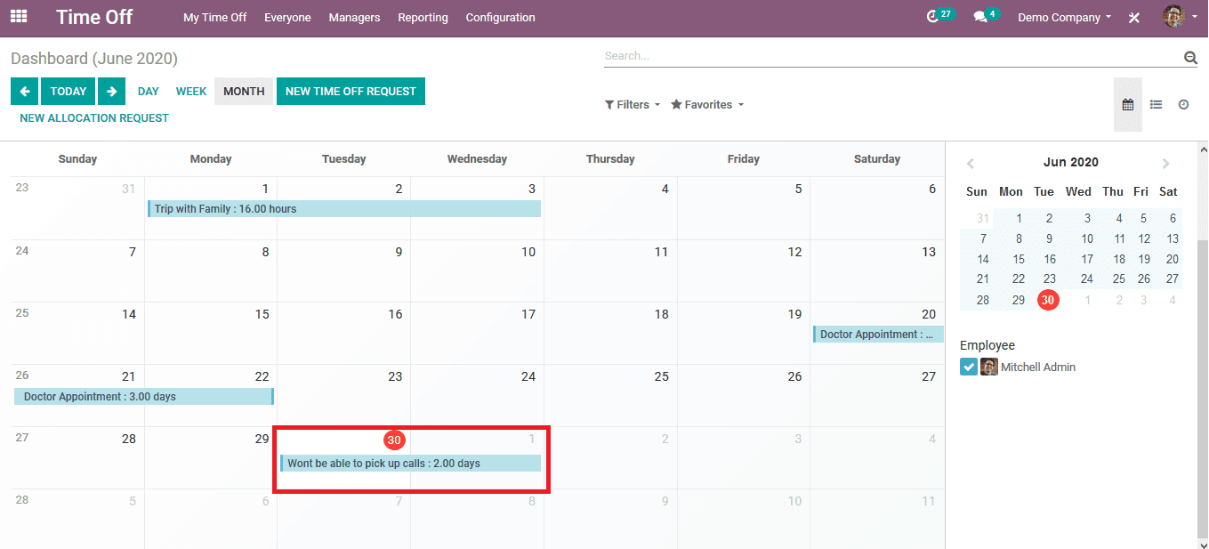Screen dimensions: 1209x549
Task: Open Doctor Appointment 3.00 days event
Action: tap(143, 397)
